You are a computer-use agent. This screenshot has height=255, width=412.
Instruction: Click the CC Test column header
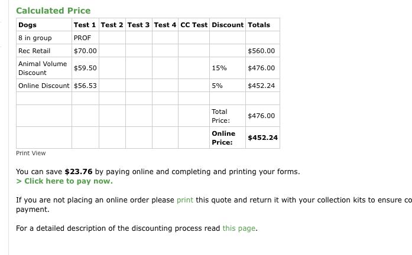click(194, 25)
